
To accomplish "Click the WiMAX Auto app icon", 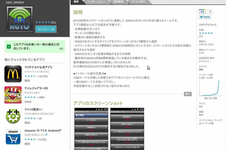I will (x=20, y=19).
